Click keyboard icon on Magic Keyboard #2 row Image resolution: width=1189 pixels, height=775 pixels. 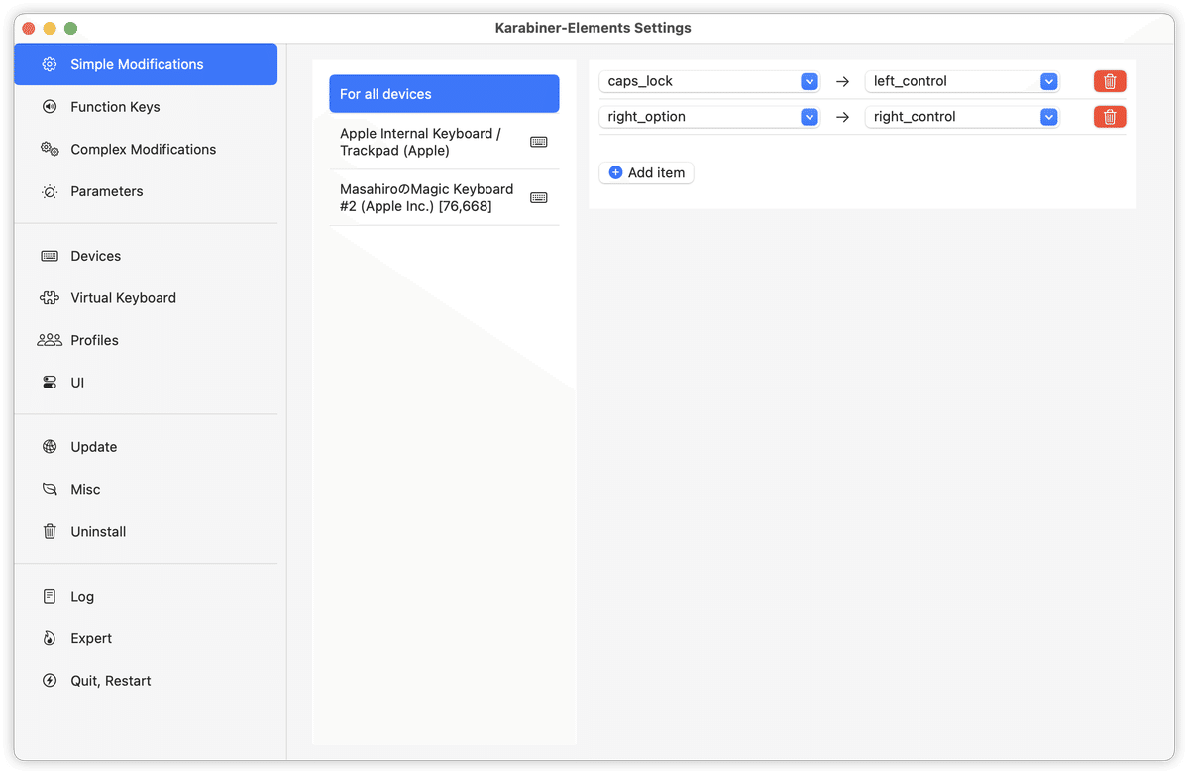pyautogui.click(x=539, y=197)
